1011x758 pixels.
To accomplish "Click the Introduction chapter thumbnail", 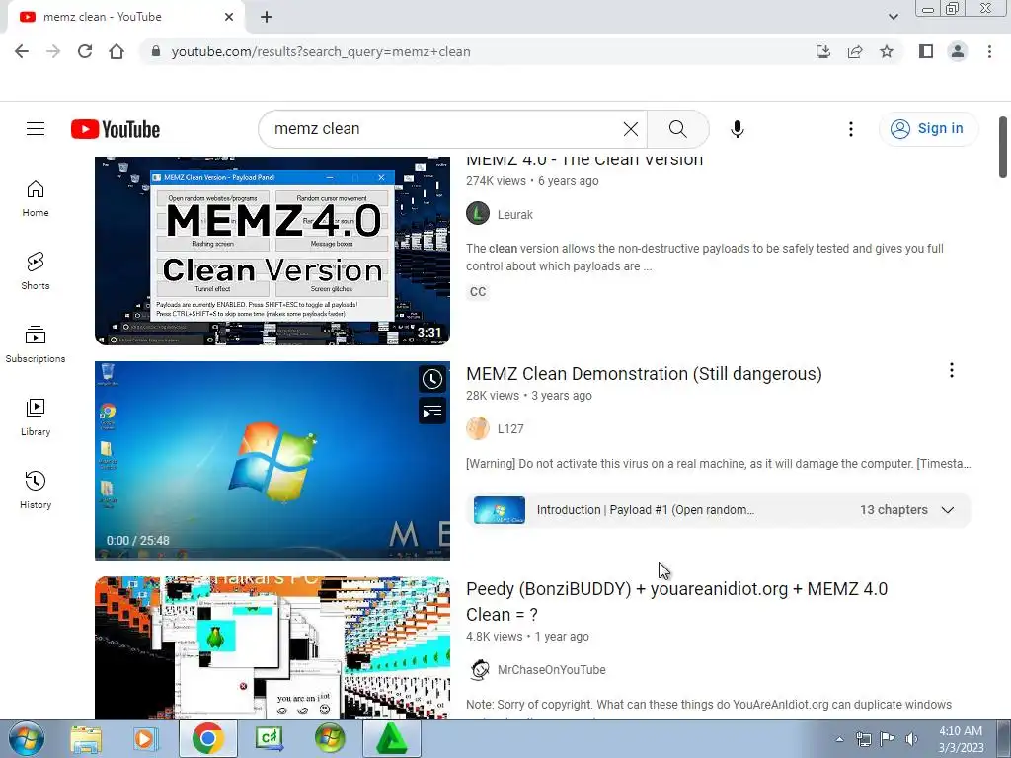I will tap(499, 510).
